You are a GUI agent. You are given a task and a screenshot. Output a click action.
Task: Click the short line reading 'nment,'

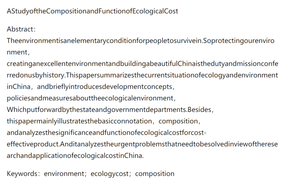18,52
